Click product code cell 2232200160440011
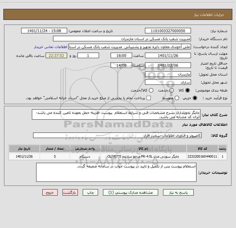The image size is (236, 228). [202, 156]
